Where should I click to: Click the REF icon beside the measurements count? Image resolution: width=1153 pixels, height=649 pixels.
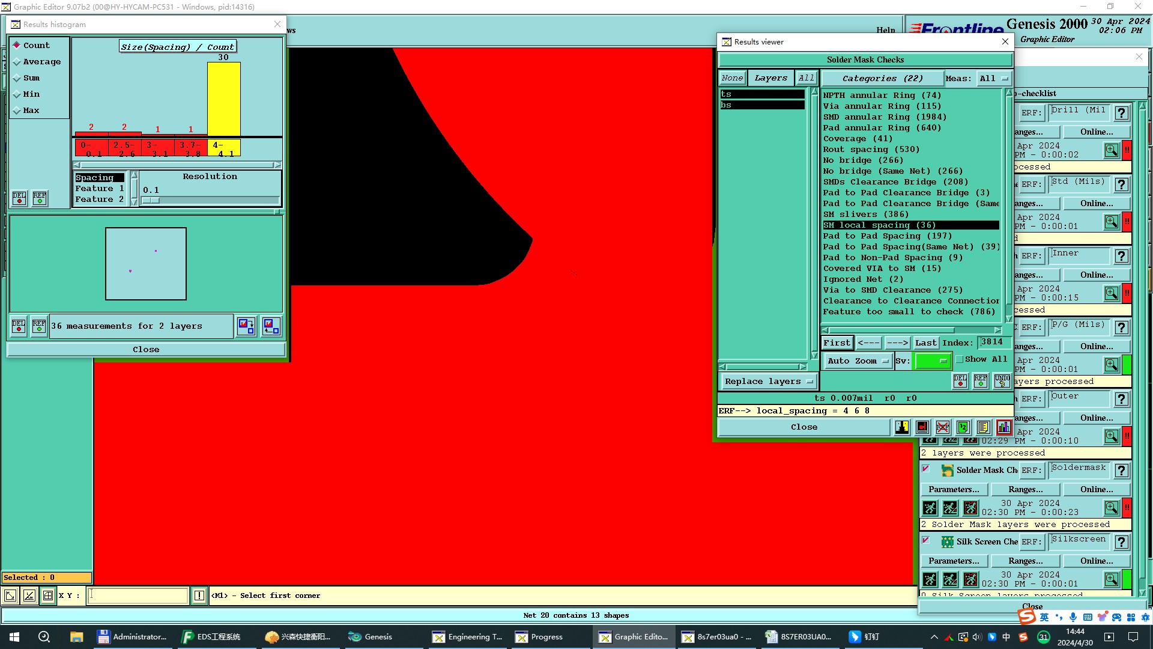point(39,326)
